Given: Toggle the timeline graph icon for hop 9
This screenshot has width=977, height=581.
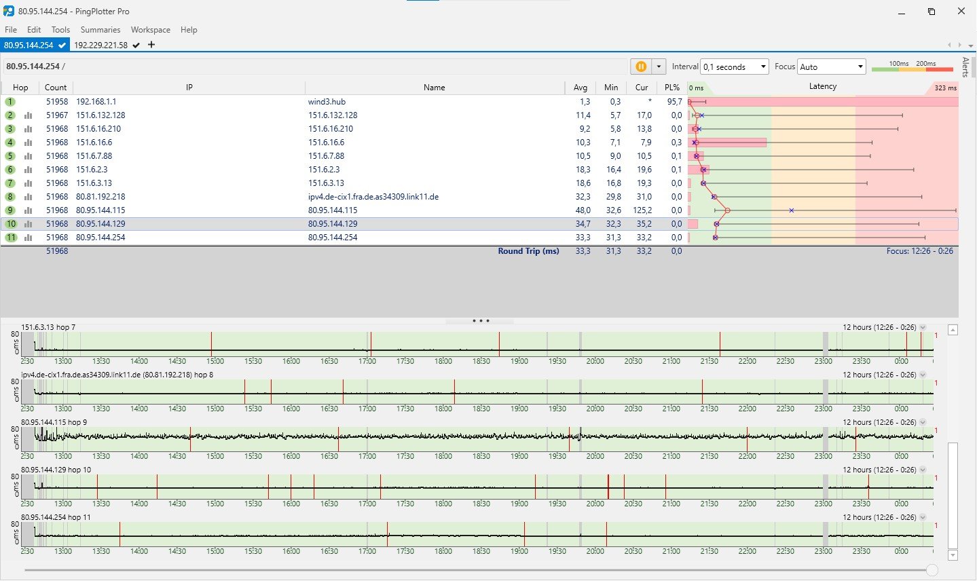Looking at the screenshot, I should click(x=29, y=210).
